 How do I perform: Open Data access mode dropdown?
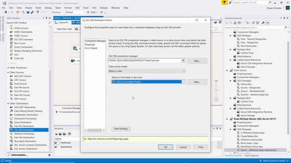[183, 71]
